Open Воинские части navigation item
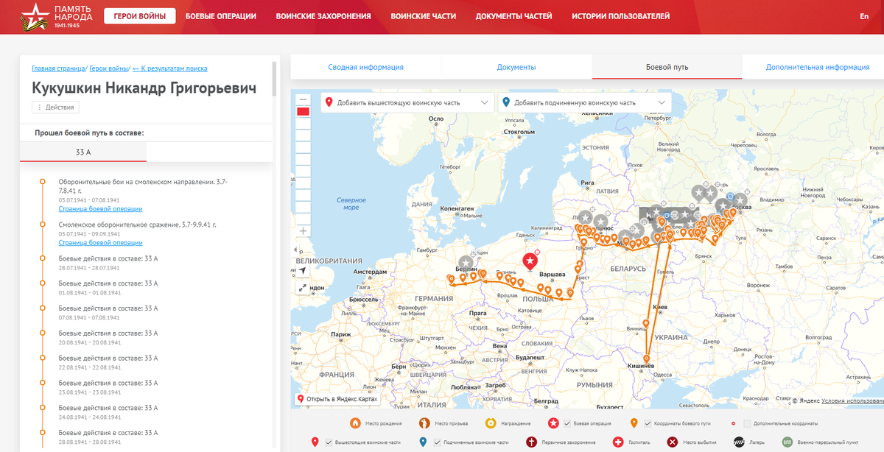This screenshot has width=884, height=452. (424, 16)
